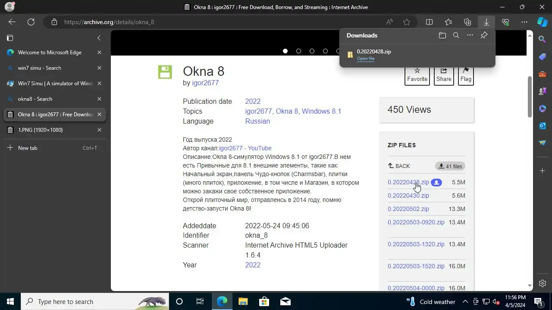552x310 pixels.
Task: Open File Explorer from taskbar
Action: [243, 301]
